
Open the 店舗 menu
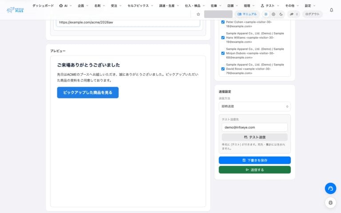point(233,6)
